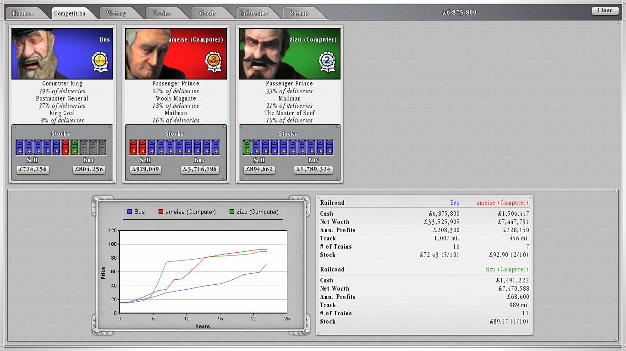Click the second-place medal on zizu card

coord(327,61)
